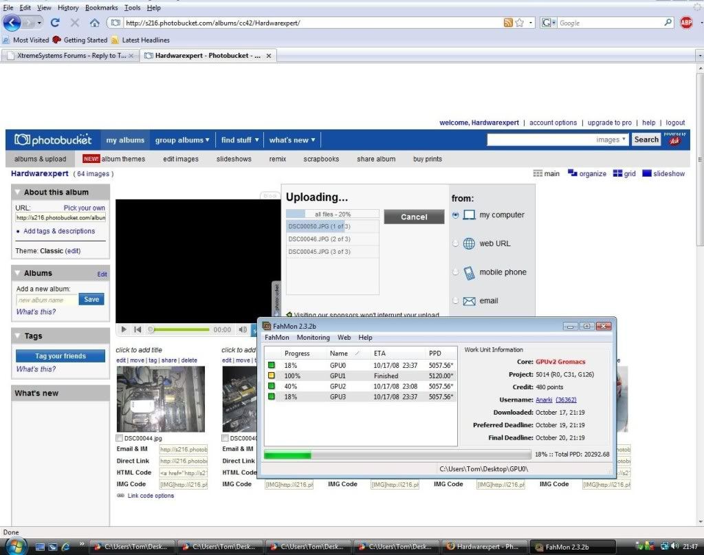Open the Web menu in FahMon

coord(344,337)
